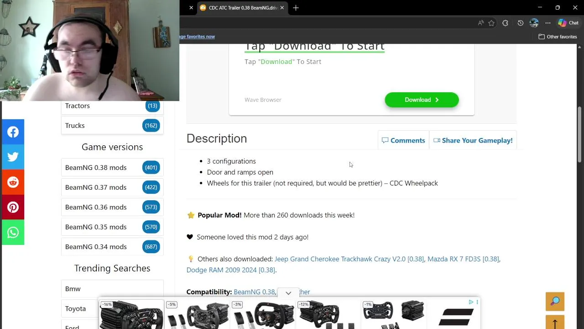Open BeamNG 0.38 compatibility link
The image size is (584, 329).
pos(254,292)
